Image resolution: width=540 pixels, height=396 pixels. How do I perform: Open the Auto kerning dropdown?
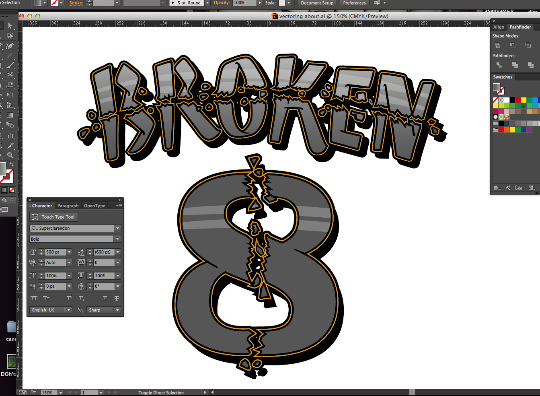pos(69,262)
